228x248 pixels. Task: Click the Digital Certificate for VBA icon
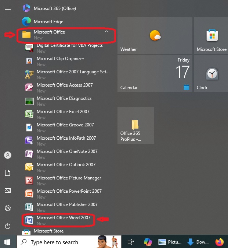pos(29,48)
